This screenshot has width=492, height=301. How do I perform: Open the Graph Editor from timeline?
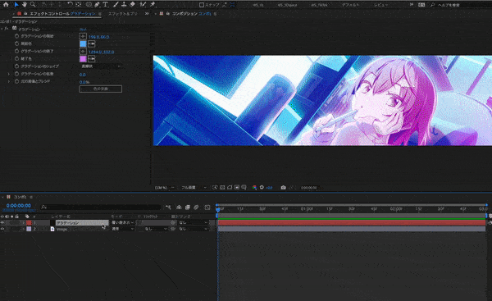pos(207,208)
